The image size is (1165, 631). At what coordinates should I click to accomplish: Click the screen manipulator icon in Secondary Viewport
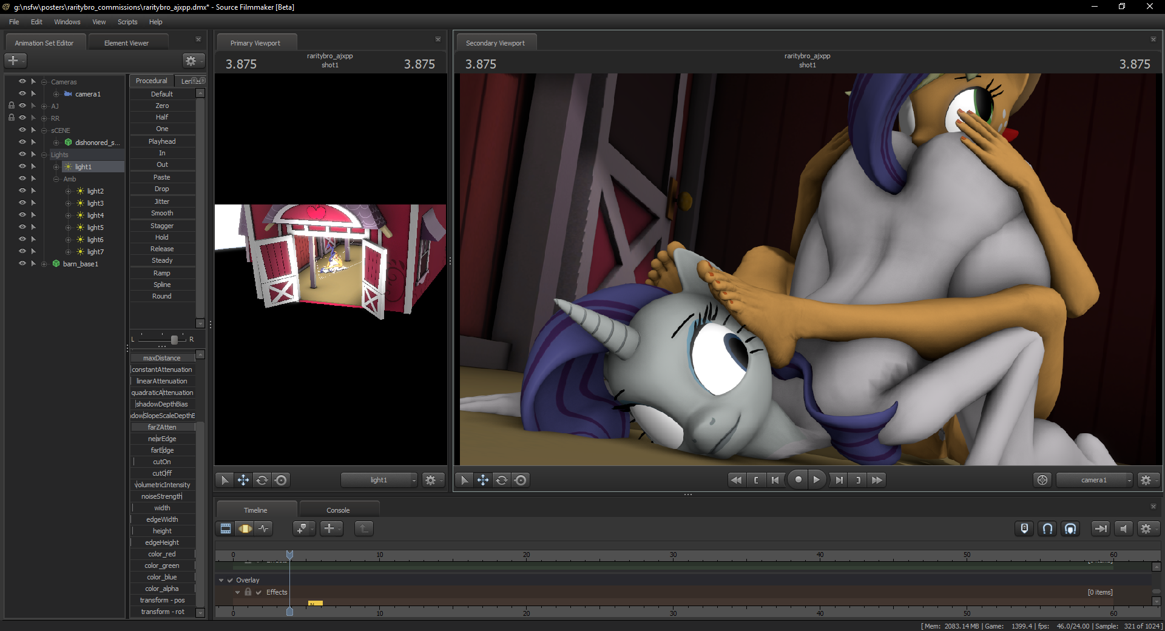[521, 480]
